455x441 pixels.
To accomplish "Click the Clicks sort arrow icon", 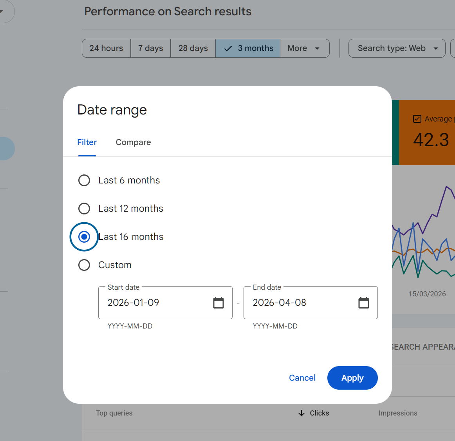I will [x=302, y=413].
